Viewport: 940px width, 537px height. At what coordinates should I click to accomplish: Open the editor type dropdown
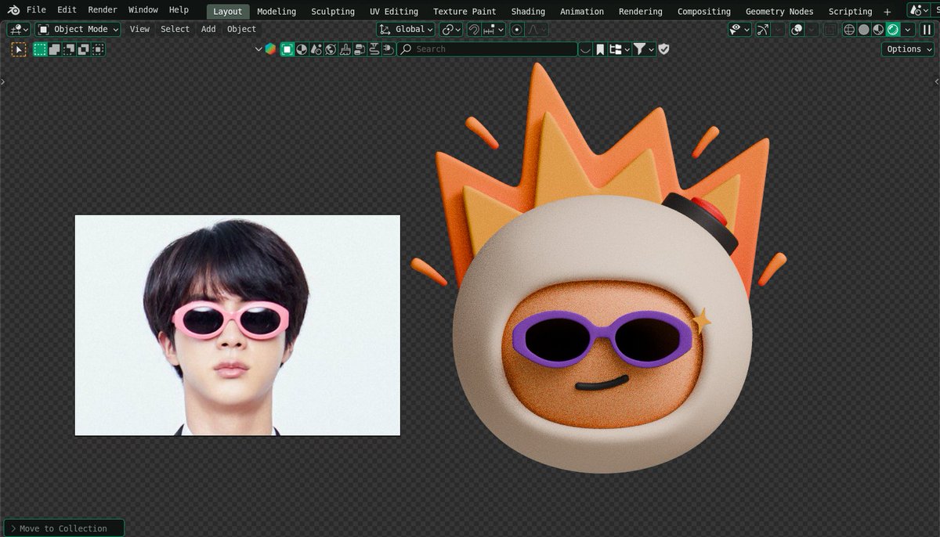pyautogui.click(x=19, y=29)
